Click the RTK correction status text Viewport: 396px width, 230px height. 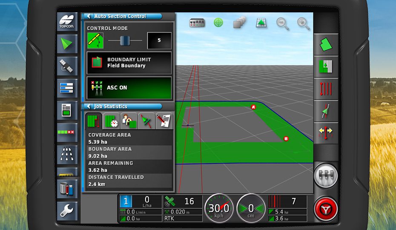click(x=169, y=218)
